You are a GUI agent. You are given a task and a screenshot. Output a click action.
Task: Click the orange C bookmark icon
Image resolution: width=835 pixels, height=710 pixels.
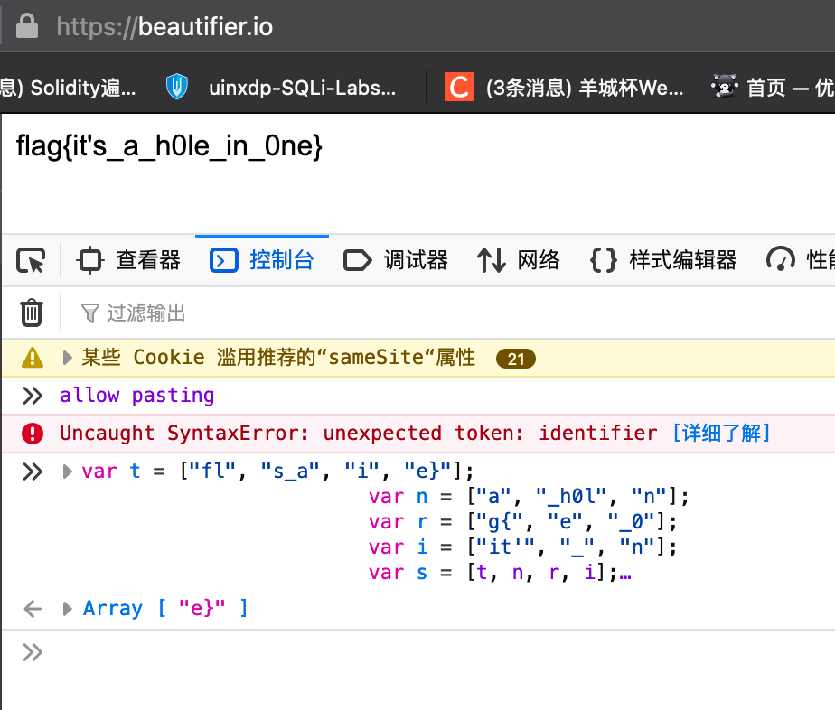point(458,88)
